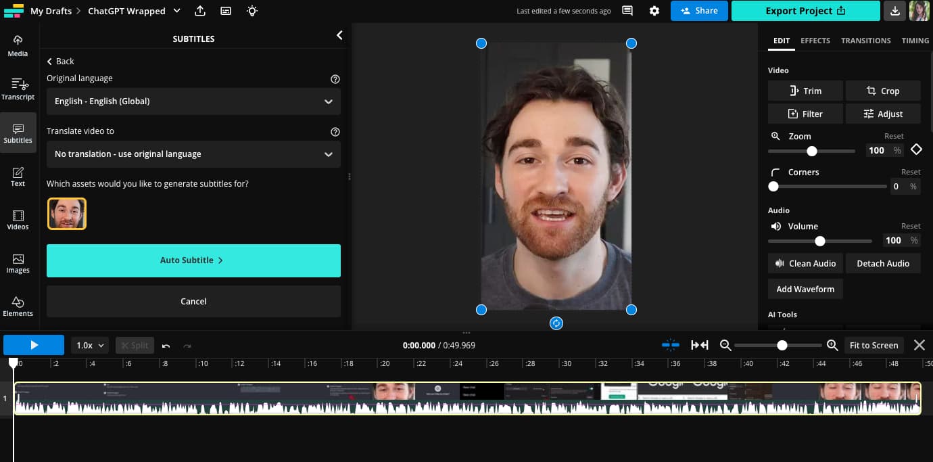Click the Auto Subtitle button
The width and height of the screenshot is (933, 462).
(x=193, y=260)
